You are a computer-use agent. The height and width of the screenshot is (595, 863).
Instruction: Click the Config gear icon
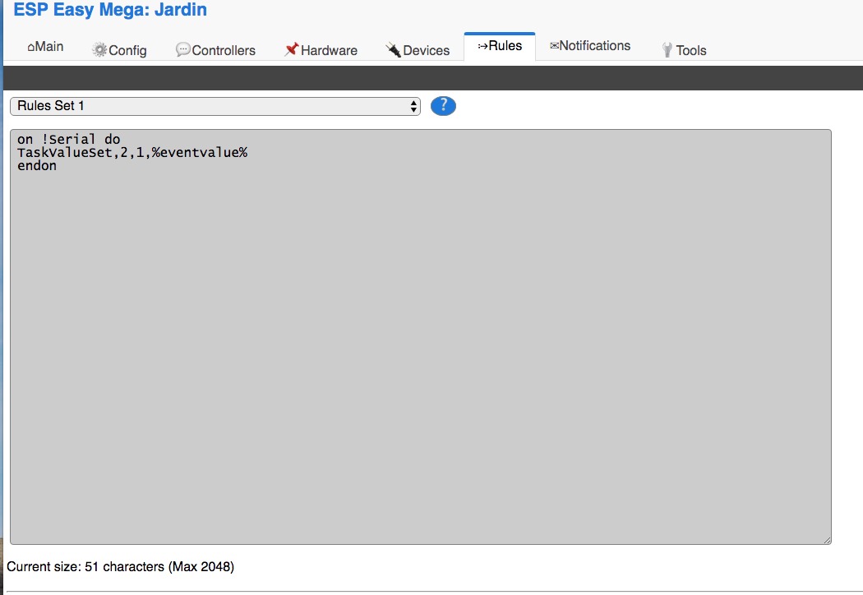[99, 50]
